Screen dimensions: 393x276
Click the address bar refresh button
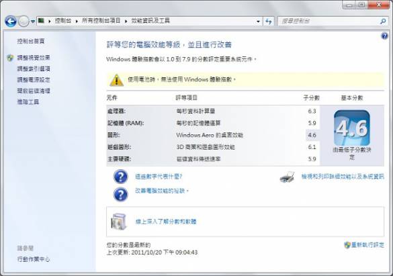click(269, 21)
